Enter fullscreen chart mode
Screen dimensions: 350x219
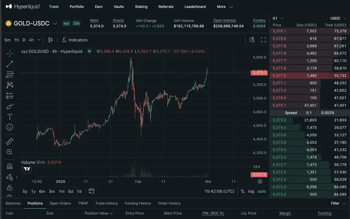[x=263, y=40]
